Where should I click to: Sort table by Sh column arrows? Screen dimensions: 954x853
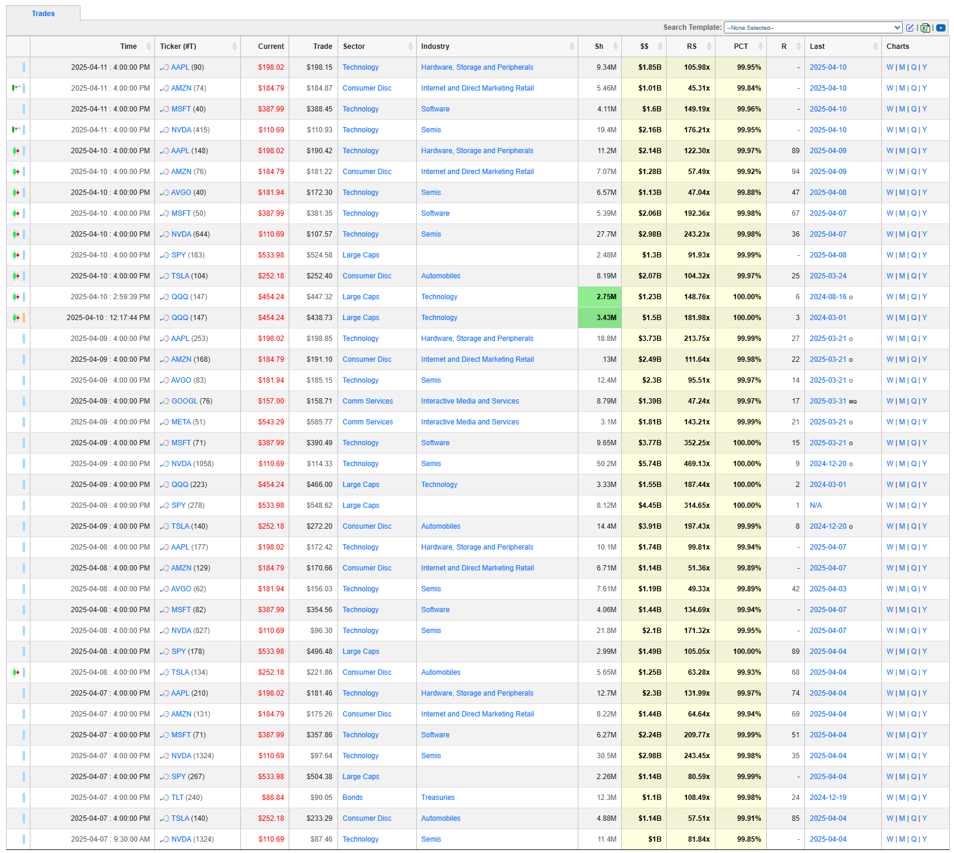coord(615,46)
